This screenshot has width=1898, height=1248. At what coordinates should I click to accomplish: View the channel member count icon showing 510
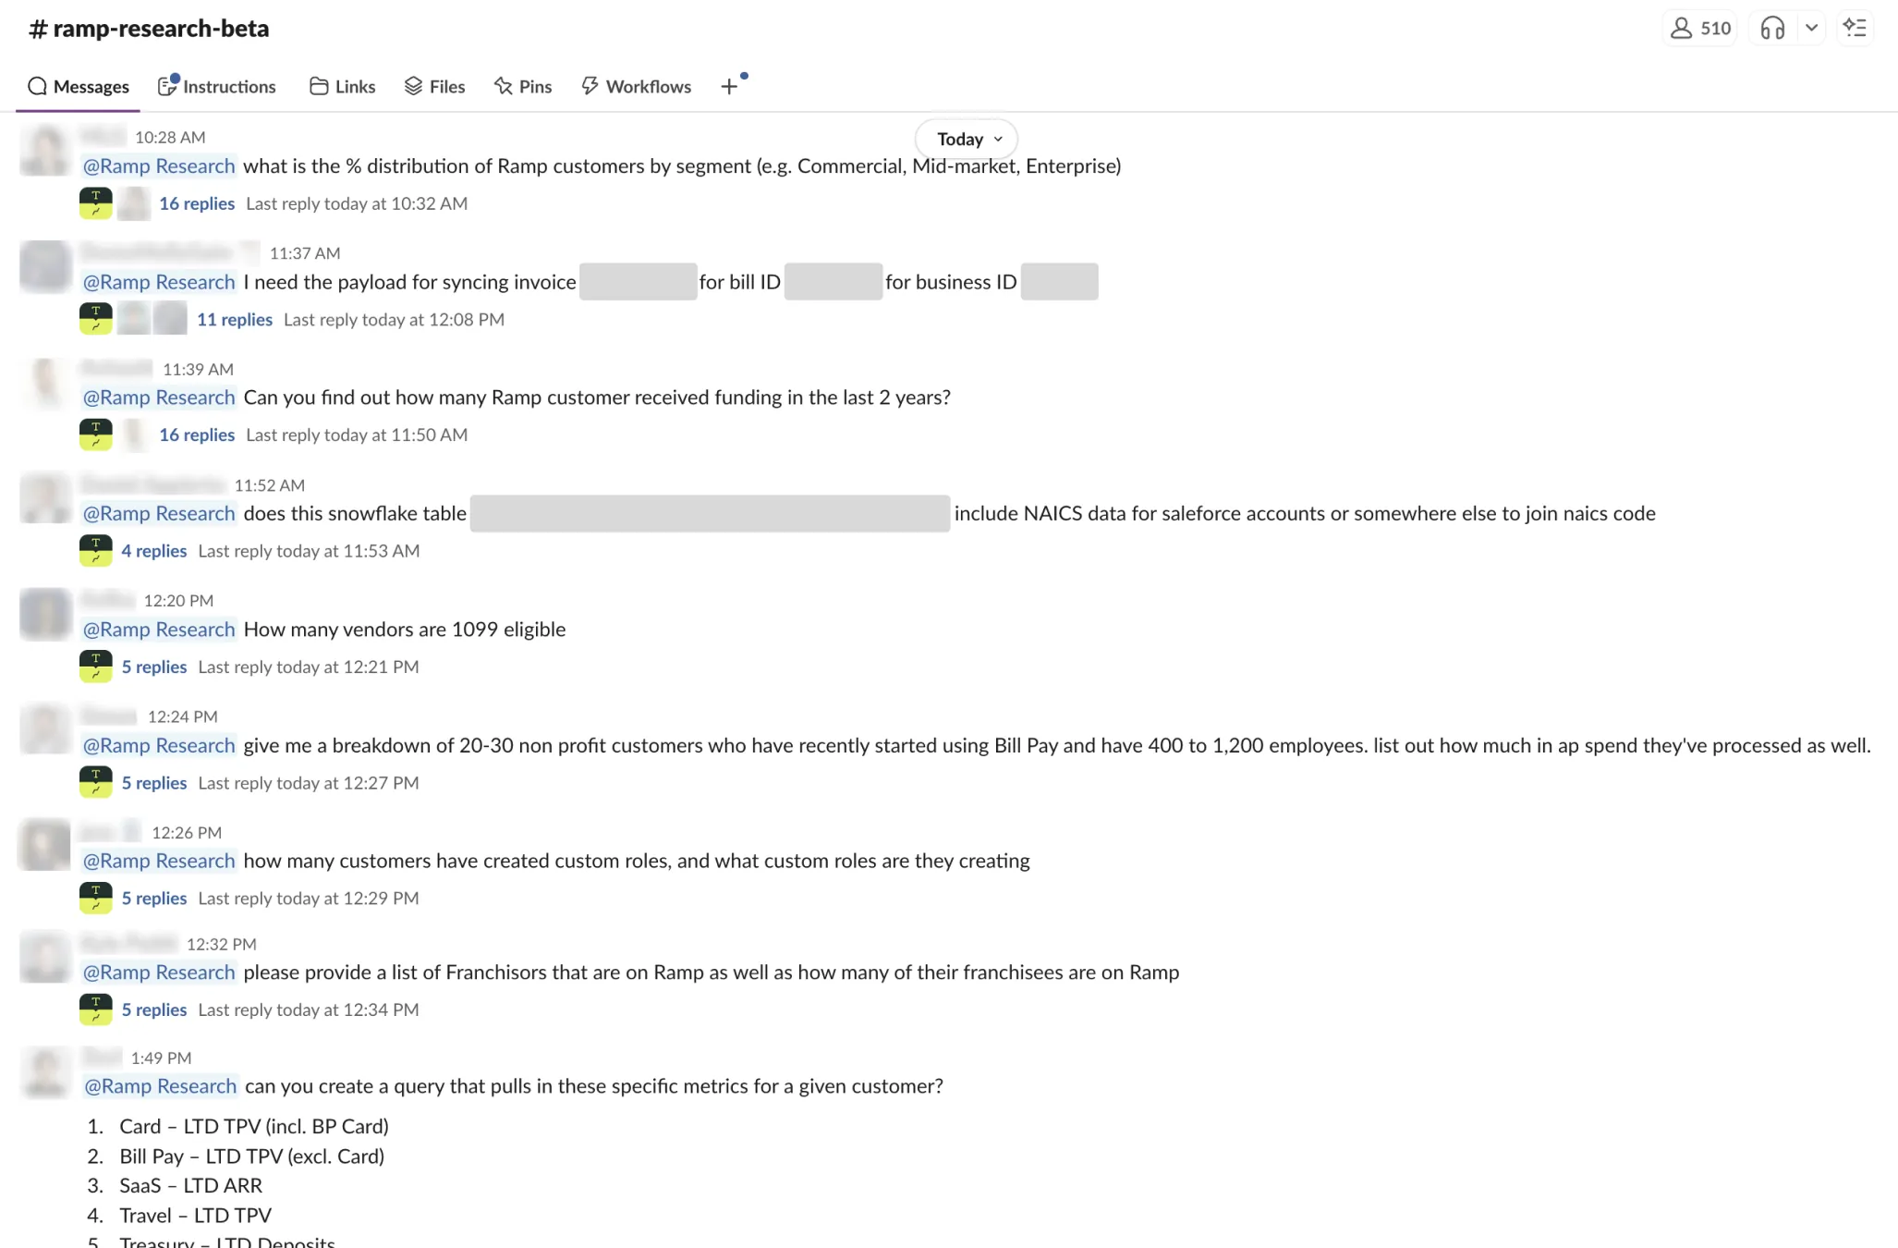coord(1683,28)
